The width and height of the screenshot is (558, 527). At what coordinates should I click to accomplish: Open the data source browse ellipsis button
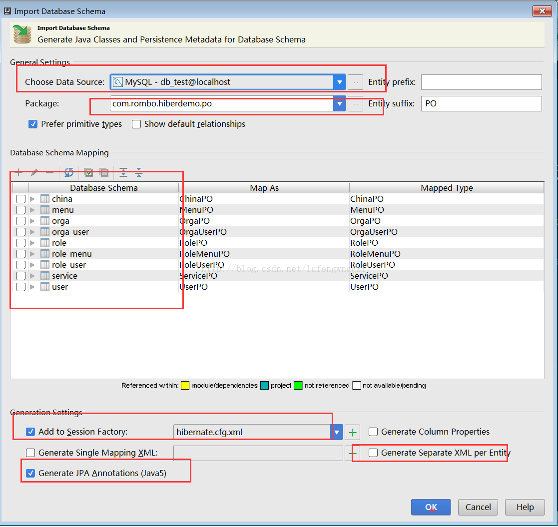[x=355, y=82]
